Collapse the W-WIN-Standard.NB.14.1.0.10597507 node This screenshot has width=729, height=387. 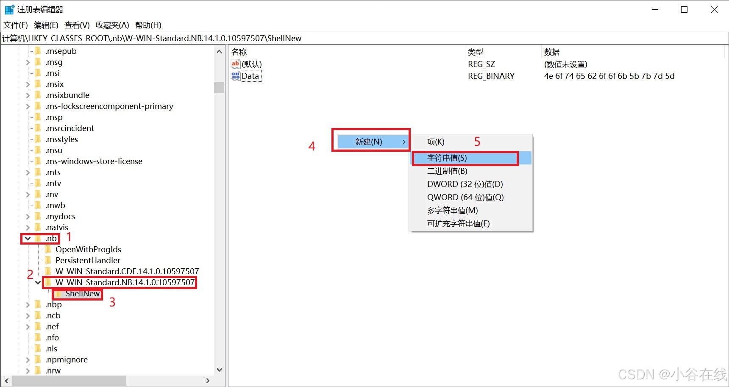38,282
